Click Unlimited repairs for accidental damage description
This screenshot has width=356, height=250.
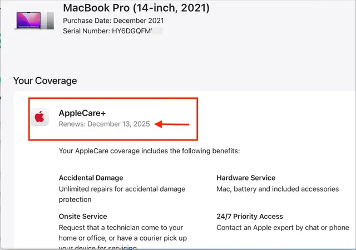pyautogui.click(x=122, y=194)
